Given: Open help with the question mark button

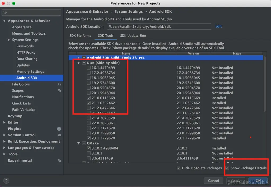Looking at the screenshot, I should [6, 181].
